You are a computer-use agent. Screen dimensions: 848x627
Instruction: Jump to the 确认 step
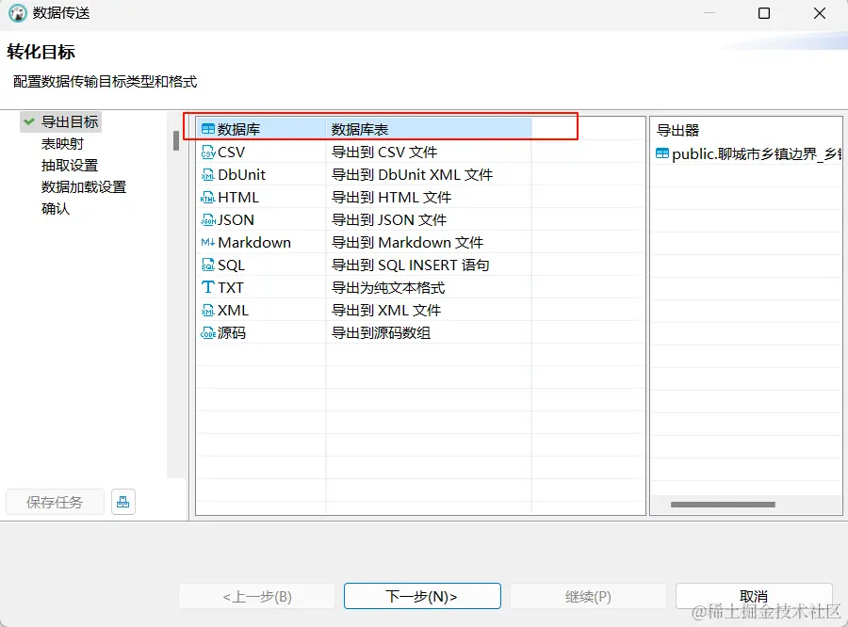(56, 209)
